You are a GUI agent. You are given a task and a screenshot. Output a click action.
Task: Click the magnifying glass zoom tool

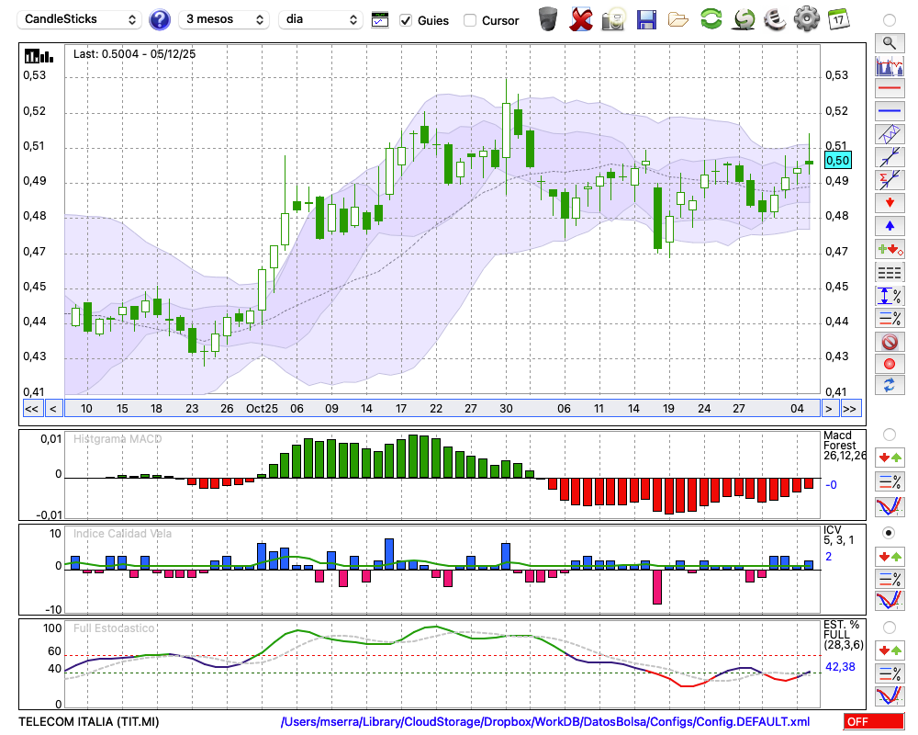pyautogui.click(x=889, y=42)
